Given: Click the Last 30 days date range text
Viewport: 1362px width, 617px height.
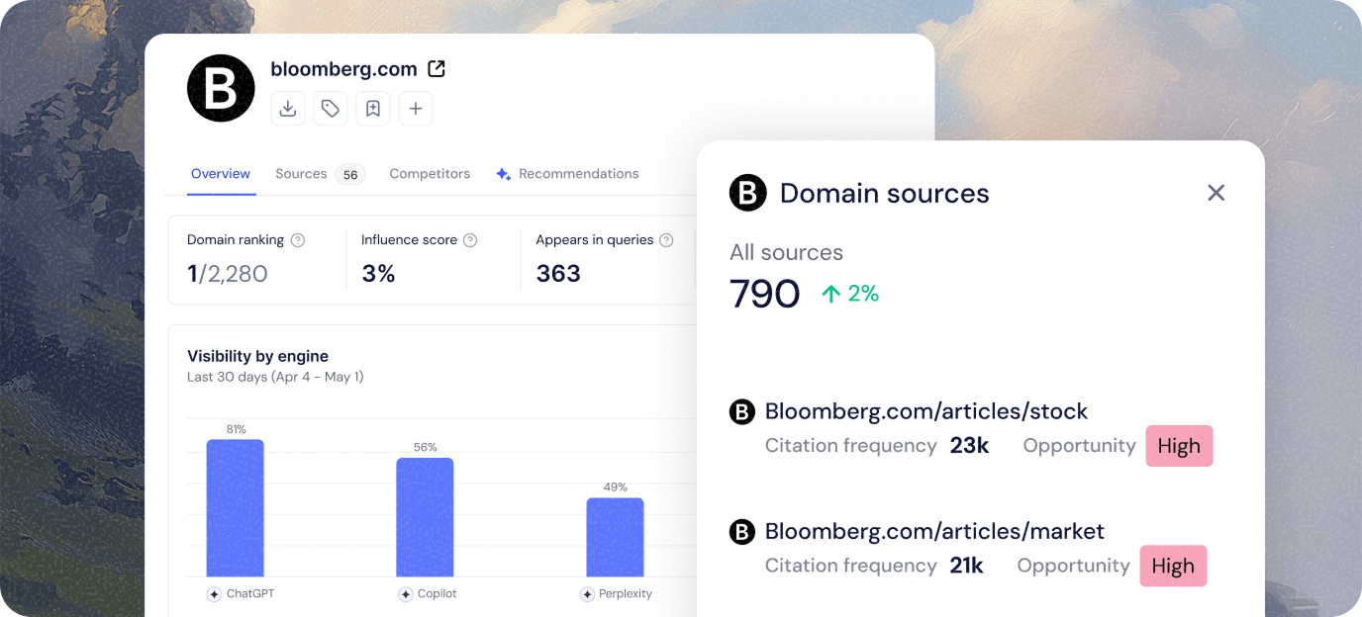Looking at the screenshot, I should (x=275, y=377).
